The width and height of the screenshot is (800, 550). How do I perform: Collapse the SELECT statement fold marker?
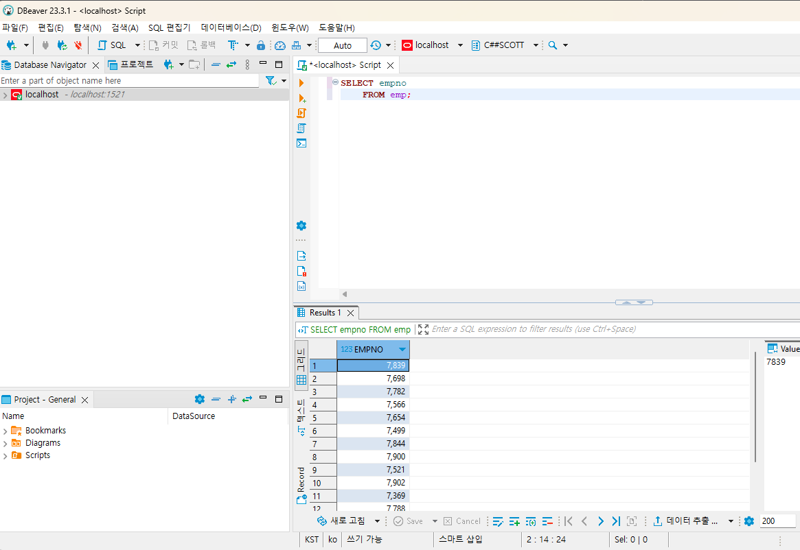click(x=335, y=82)
